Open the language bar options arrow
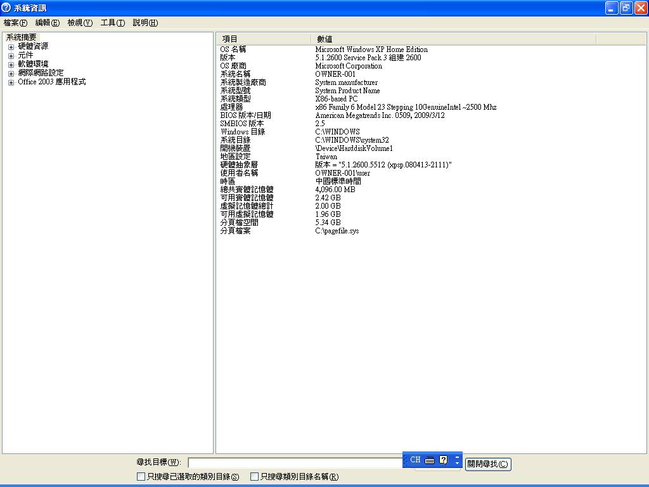Image resolution: width=649 pixels, height=487 pixels. 457,463
